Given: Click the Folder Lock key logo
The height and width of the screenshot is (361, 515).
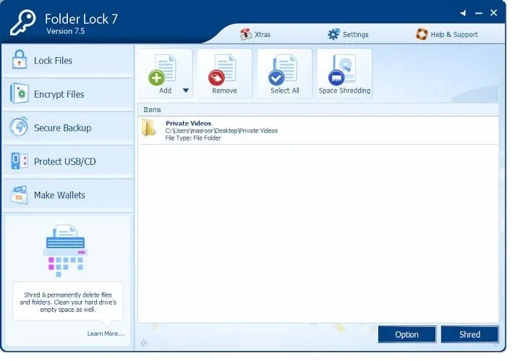Looking at the screenshot, I should point(23,22).
